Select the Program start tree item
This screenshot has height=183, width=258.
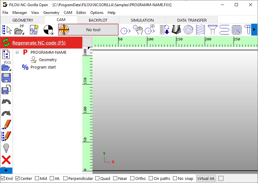point(43,67)
